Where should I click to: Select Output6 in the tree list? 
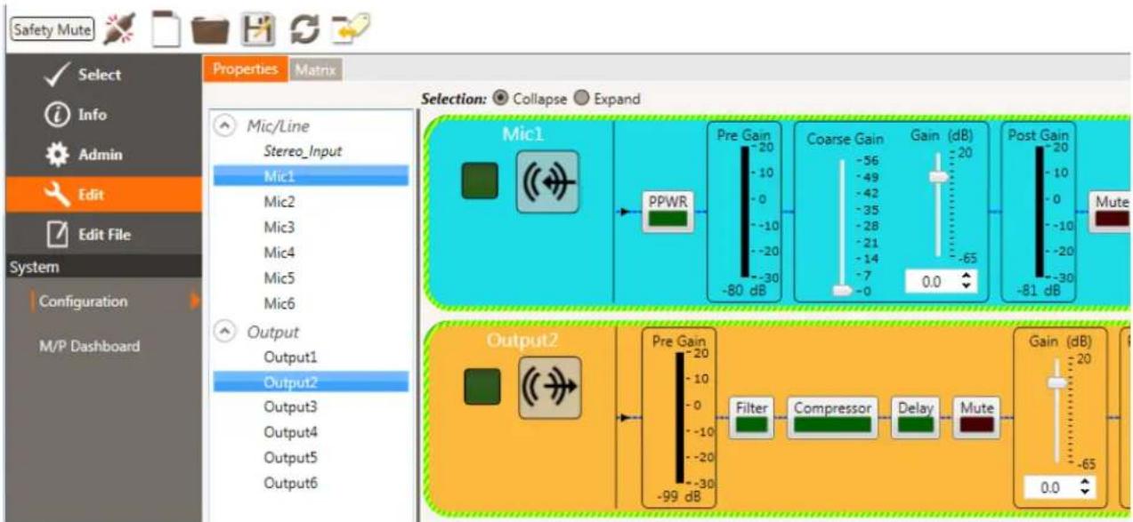coord(289,484)
